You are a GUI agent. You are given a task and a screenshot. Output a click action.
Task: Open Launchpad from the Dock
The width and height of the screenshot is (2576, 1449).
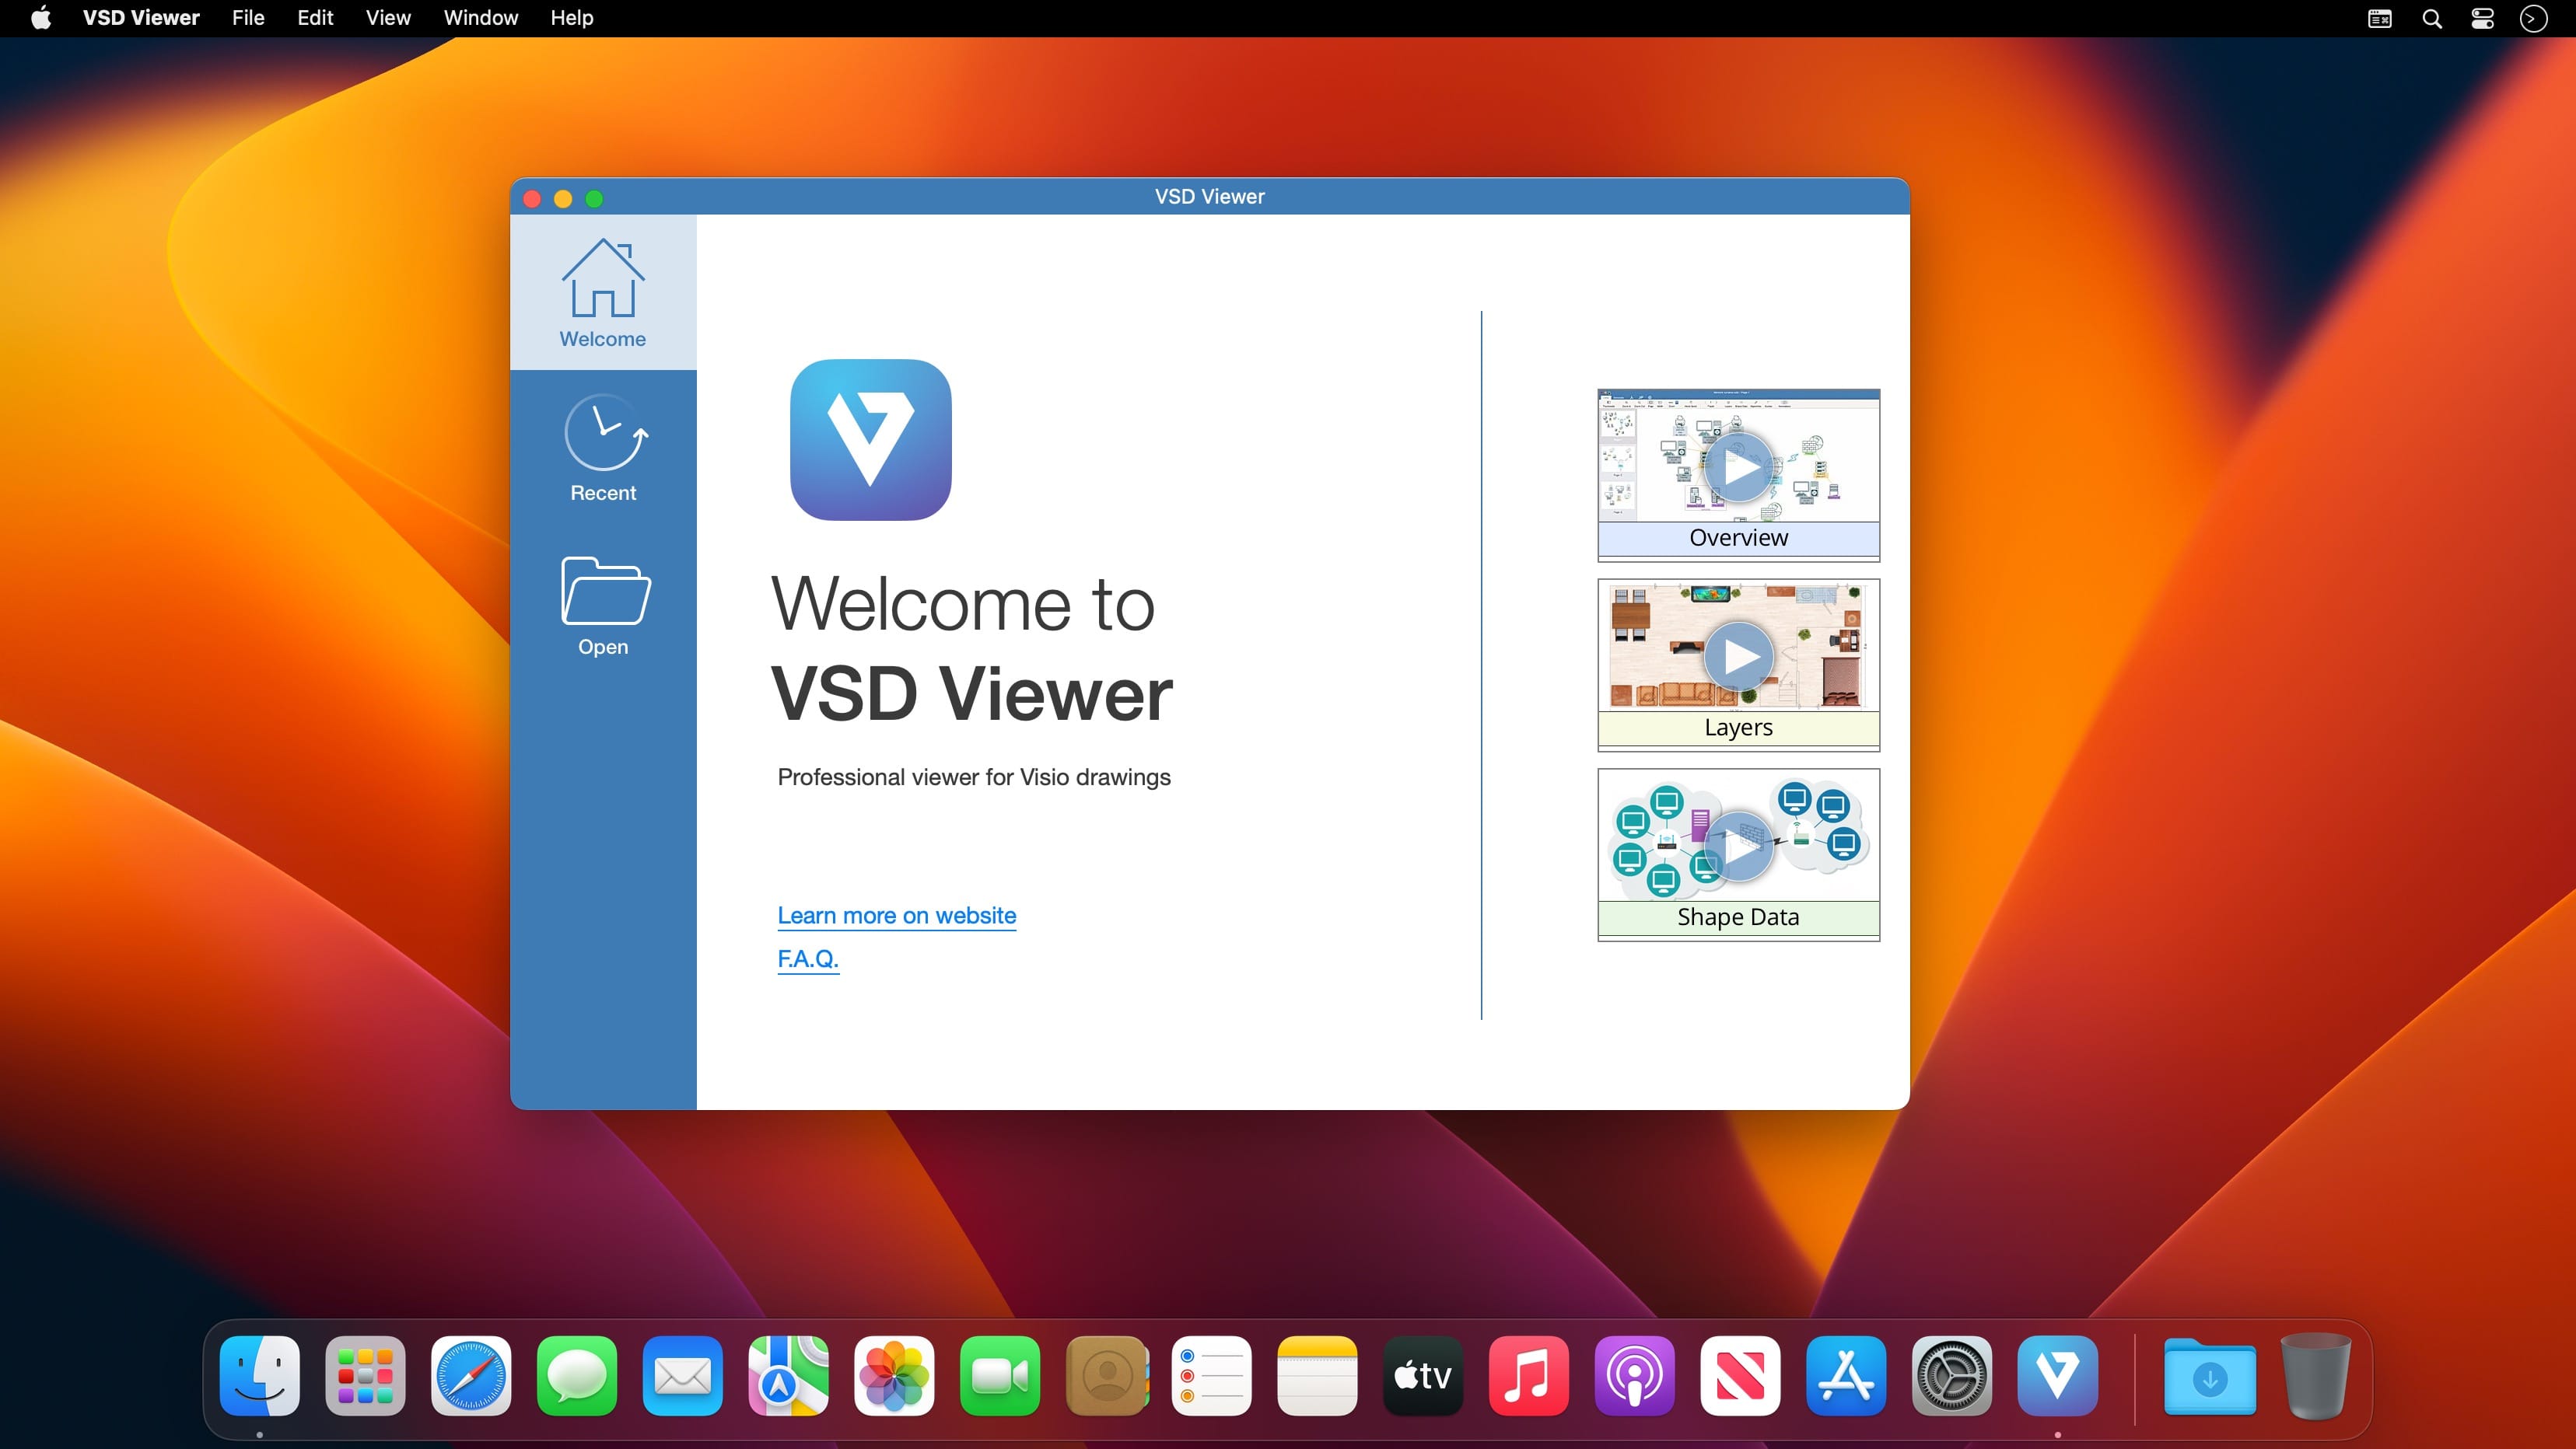[x=365, y=1376]
